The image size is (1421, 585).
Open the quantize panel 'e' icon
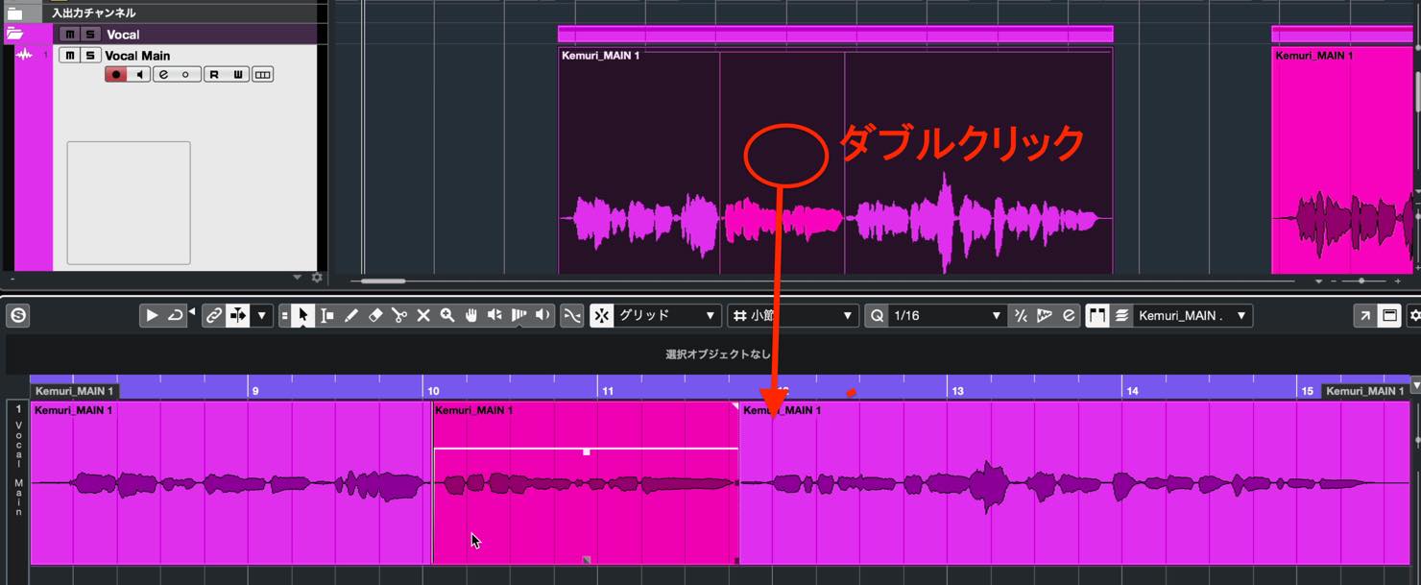click(x=1068, y=315)
